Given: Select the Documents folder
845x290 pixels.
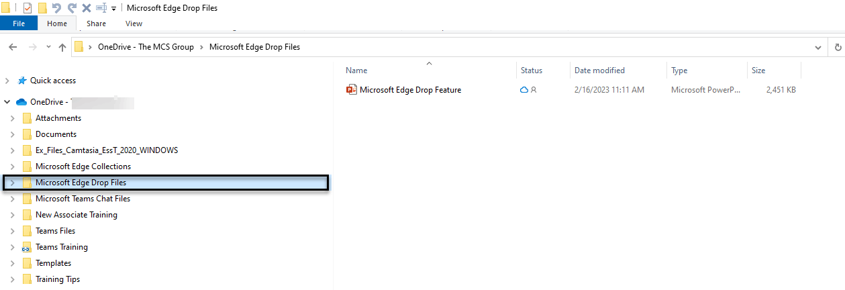Looking at the screenshot, I should pos(56,134).
